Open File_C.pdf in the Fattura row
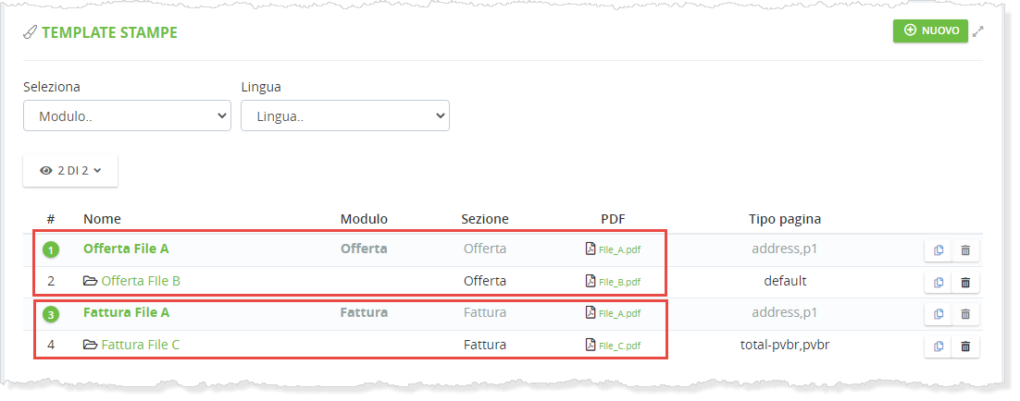Image resolution: width=1020 pixels, height=401 pixels. pyautogui.click(x=618, y=346)
